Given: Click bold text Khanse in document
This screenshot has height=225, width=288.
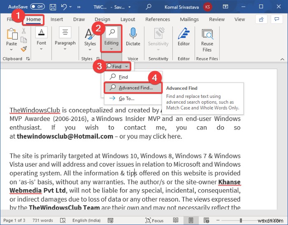Looking at the screenshot, I should click(x=229, y=182).
